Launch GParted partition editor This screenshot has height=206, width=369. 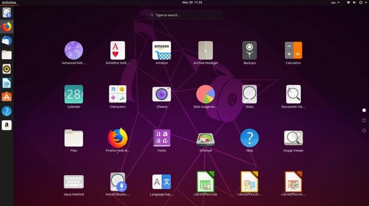[206, 139]
